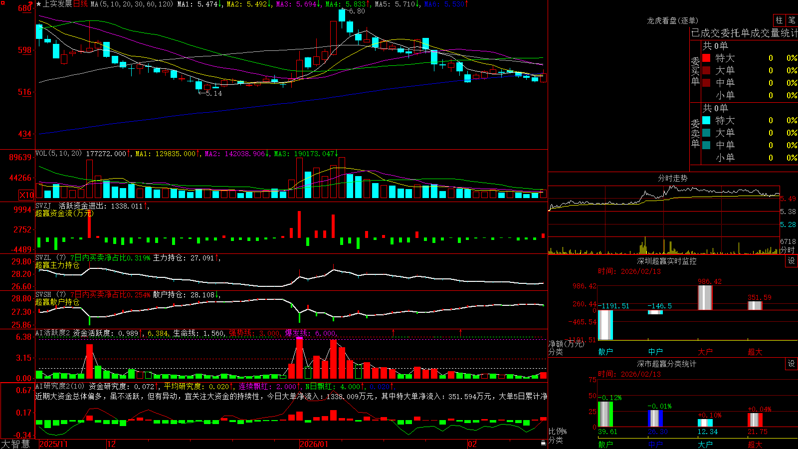Viewport: 798px width, 449px height.
Task: Click the 5.14 low price annotation
Action: point(213,93)
